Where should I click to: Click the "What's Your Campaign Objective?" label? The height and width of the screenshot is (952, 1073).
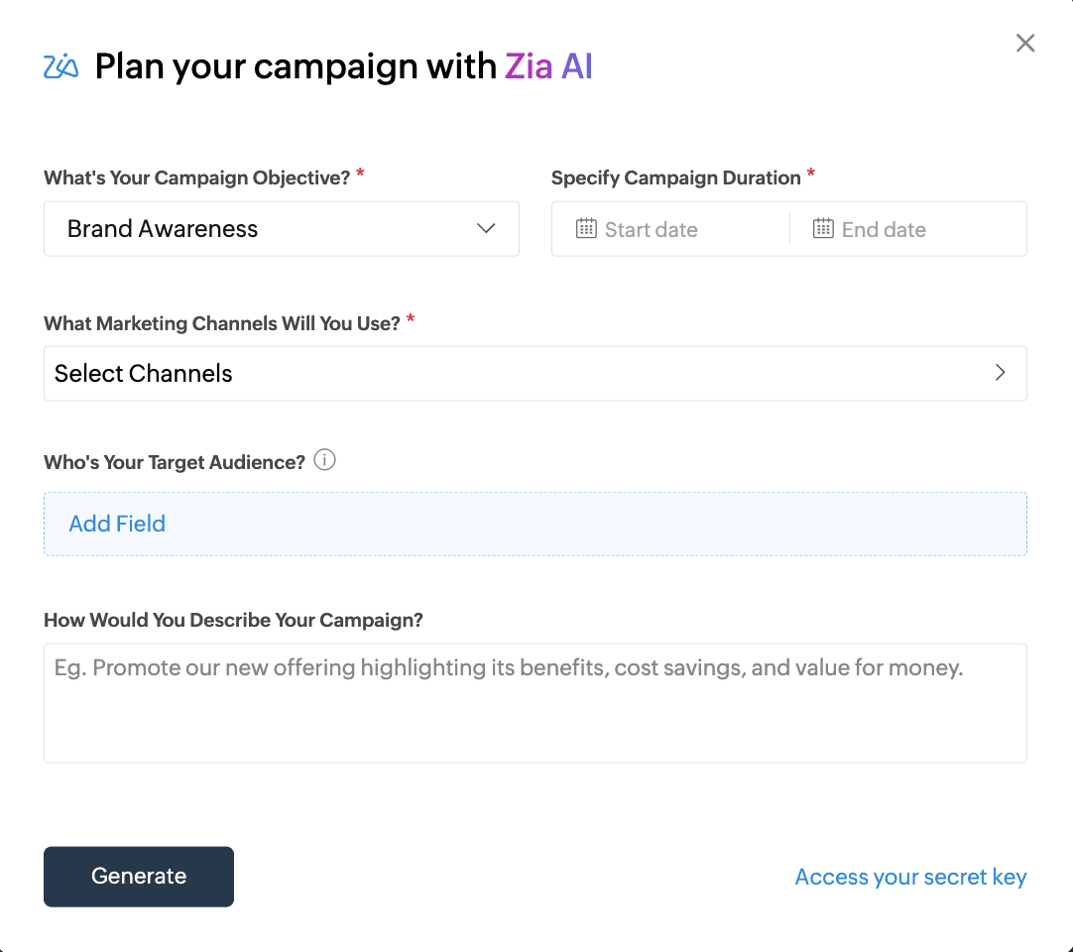coord(196,178)
